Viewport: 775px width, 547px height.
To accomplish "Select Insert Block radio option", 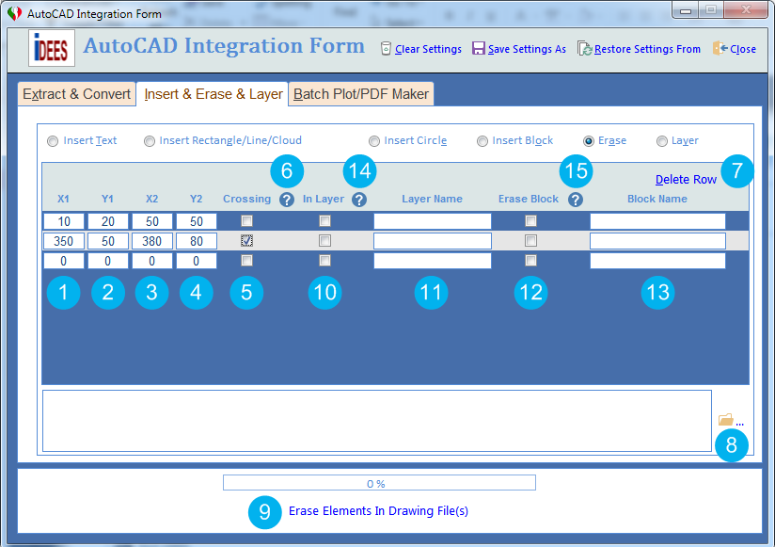I will click(x=482, y=141).
